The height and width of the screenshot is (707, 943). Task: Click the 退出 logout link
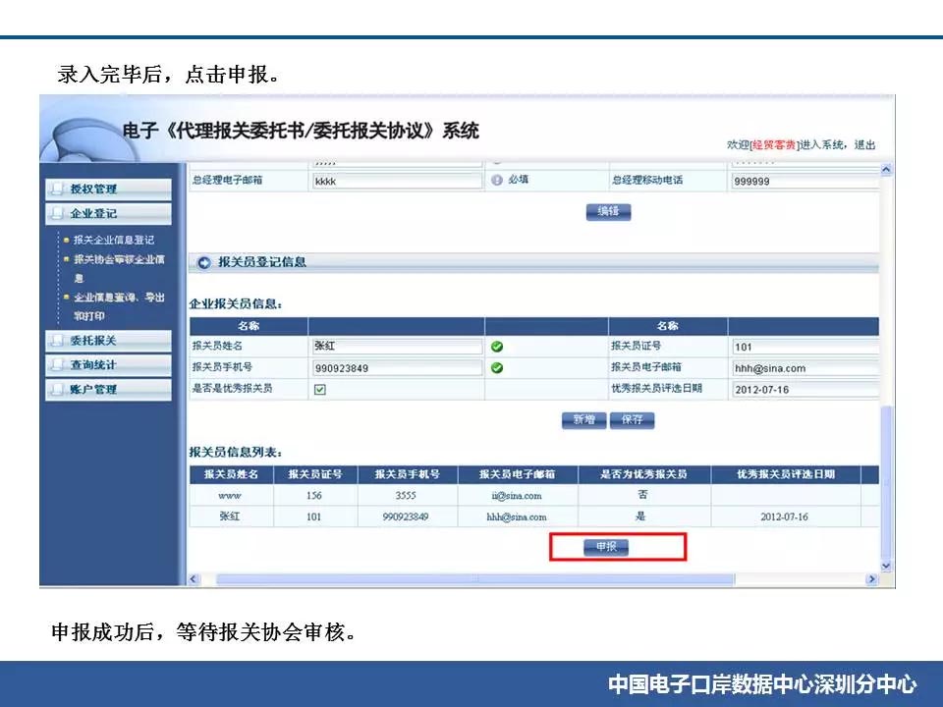pyautogui.click(x=864, y=145)
